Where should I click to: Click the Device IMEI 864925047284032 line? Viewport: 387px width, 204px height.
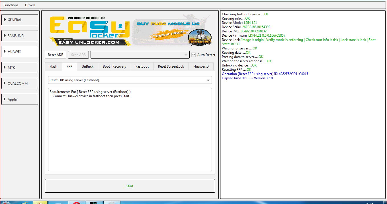pos(244,31)
